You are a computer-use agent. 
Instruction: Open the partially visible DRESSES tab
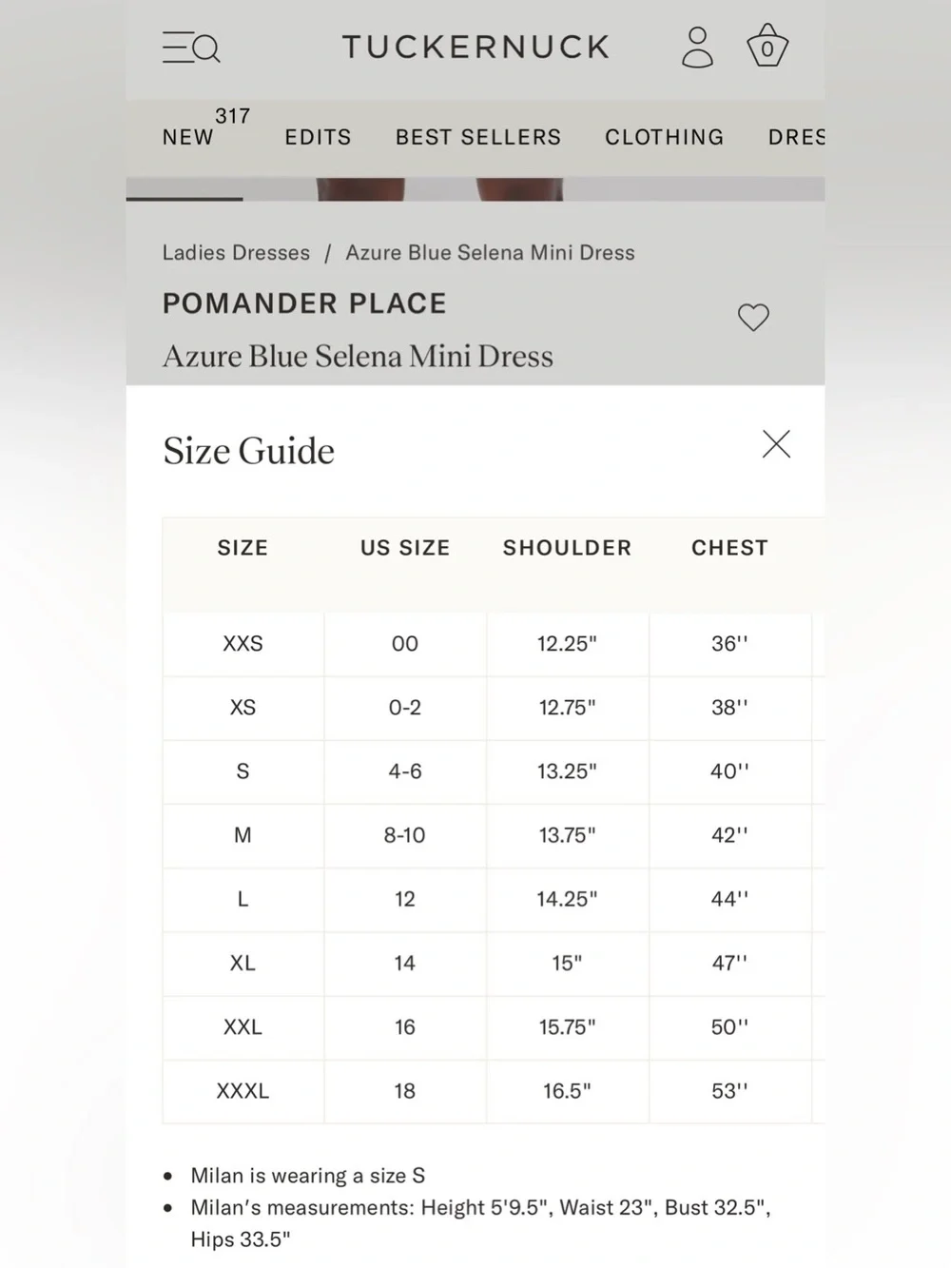pyautogui.click(x=796, y=137)
